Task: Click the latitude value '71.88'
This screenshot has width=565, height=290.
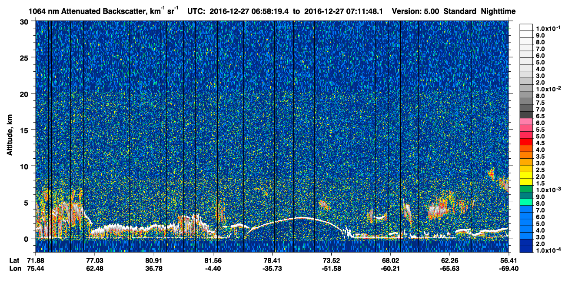Action: (36, 260)
